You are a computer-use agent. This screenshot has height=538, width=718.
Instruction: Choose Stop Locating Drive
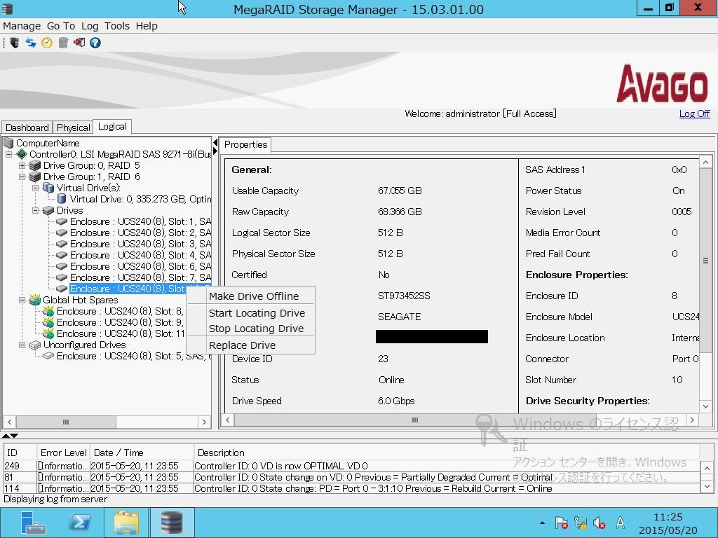point(256,329)
